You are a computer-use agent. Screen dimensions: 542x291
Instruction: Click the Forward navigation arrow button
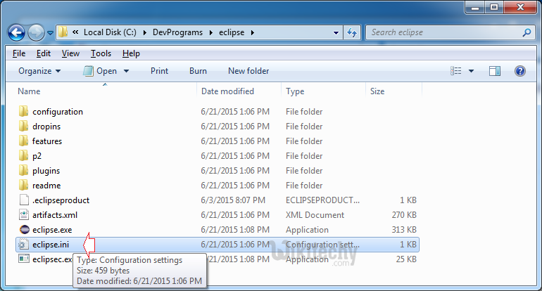tap(36, 32)
